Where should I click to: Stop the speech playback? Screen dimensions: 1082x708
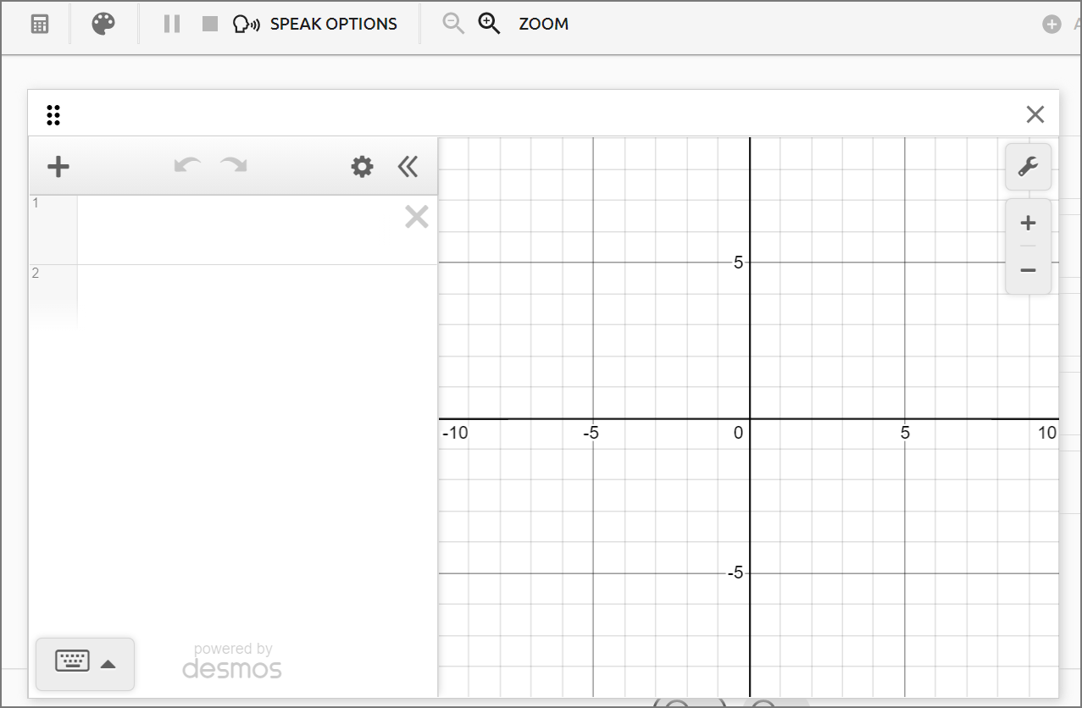[x=210, y=24]
